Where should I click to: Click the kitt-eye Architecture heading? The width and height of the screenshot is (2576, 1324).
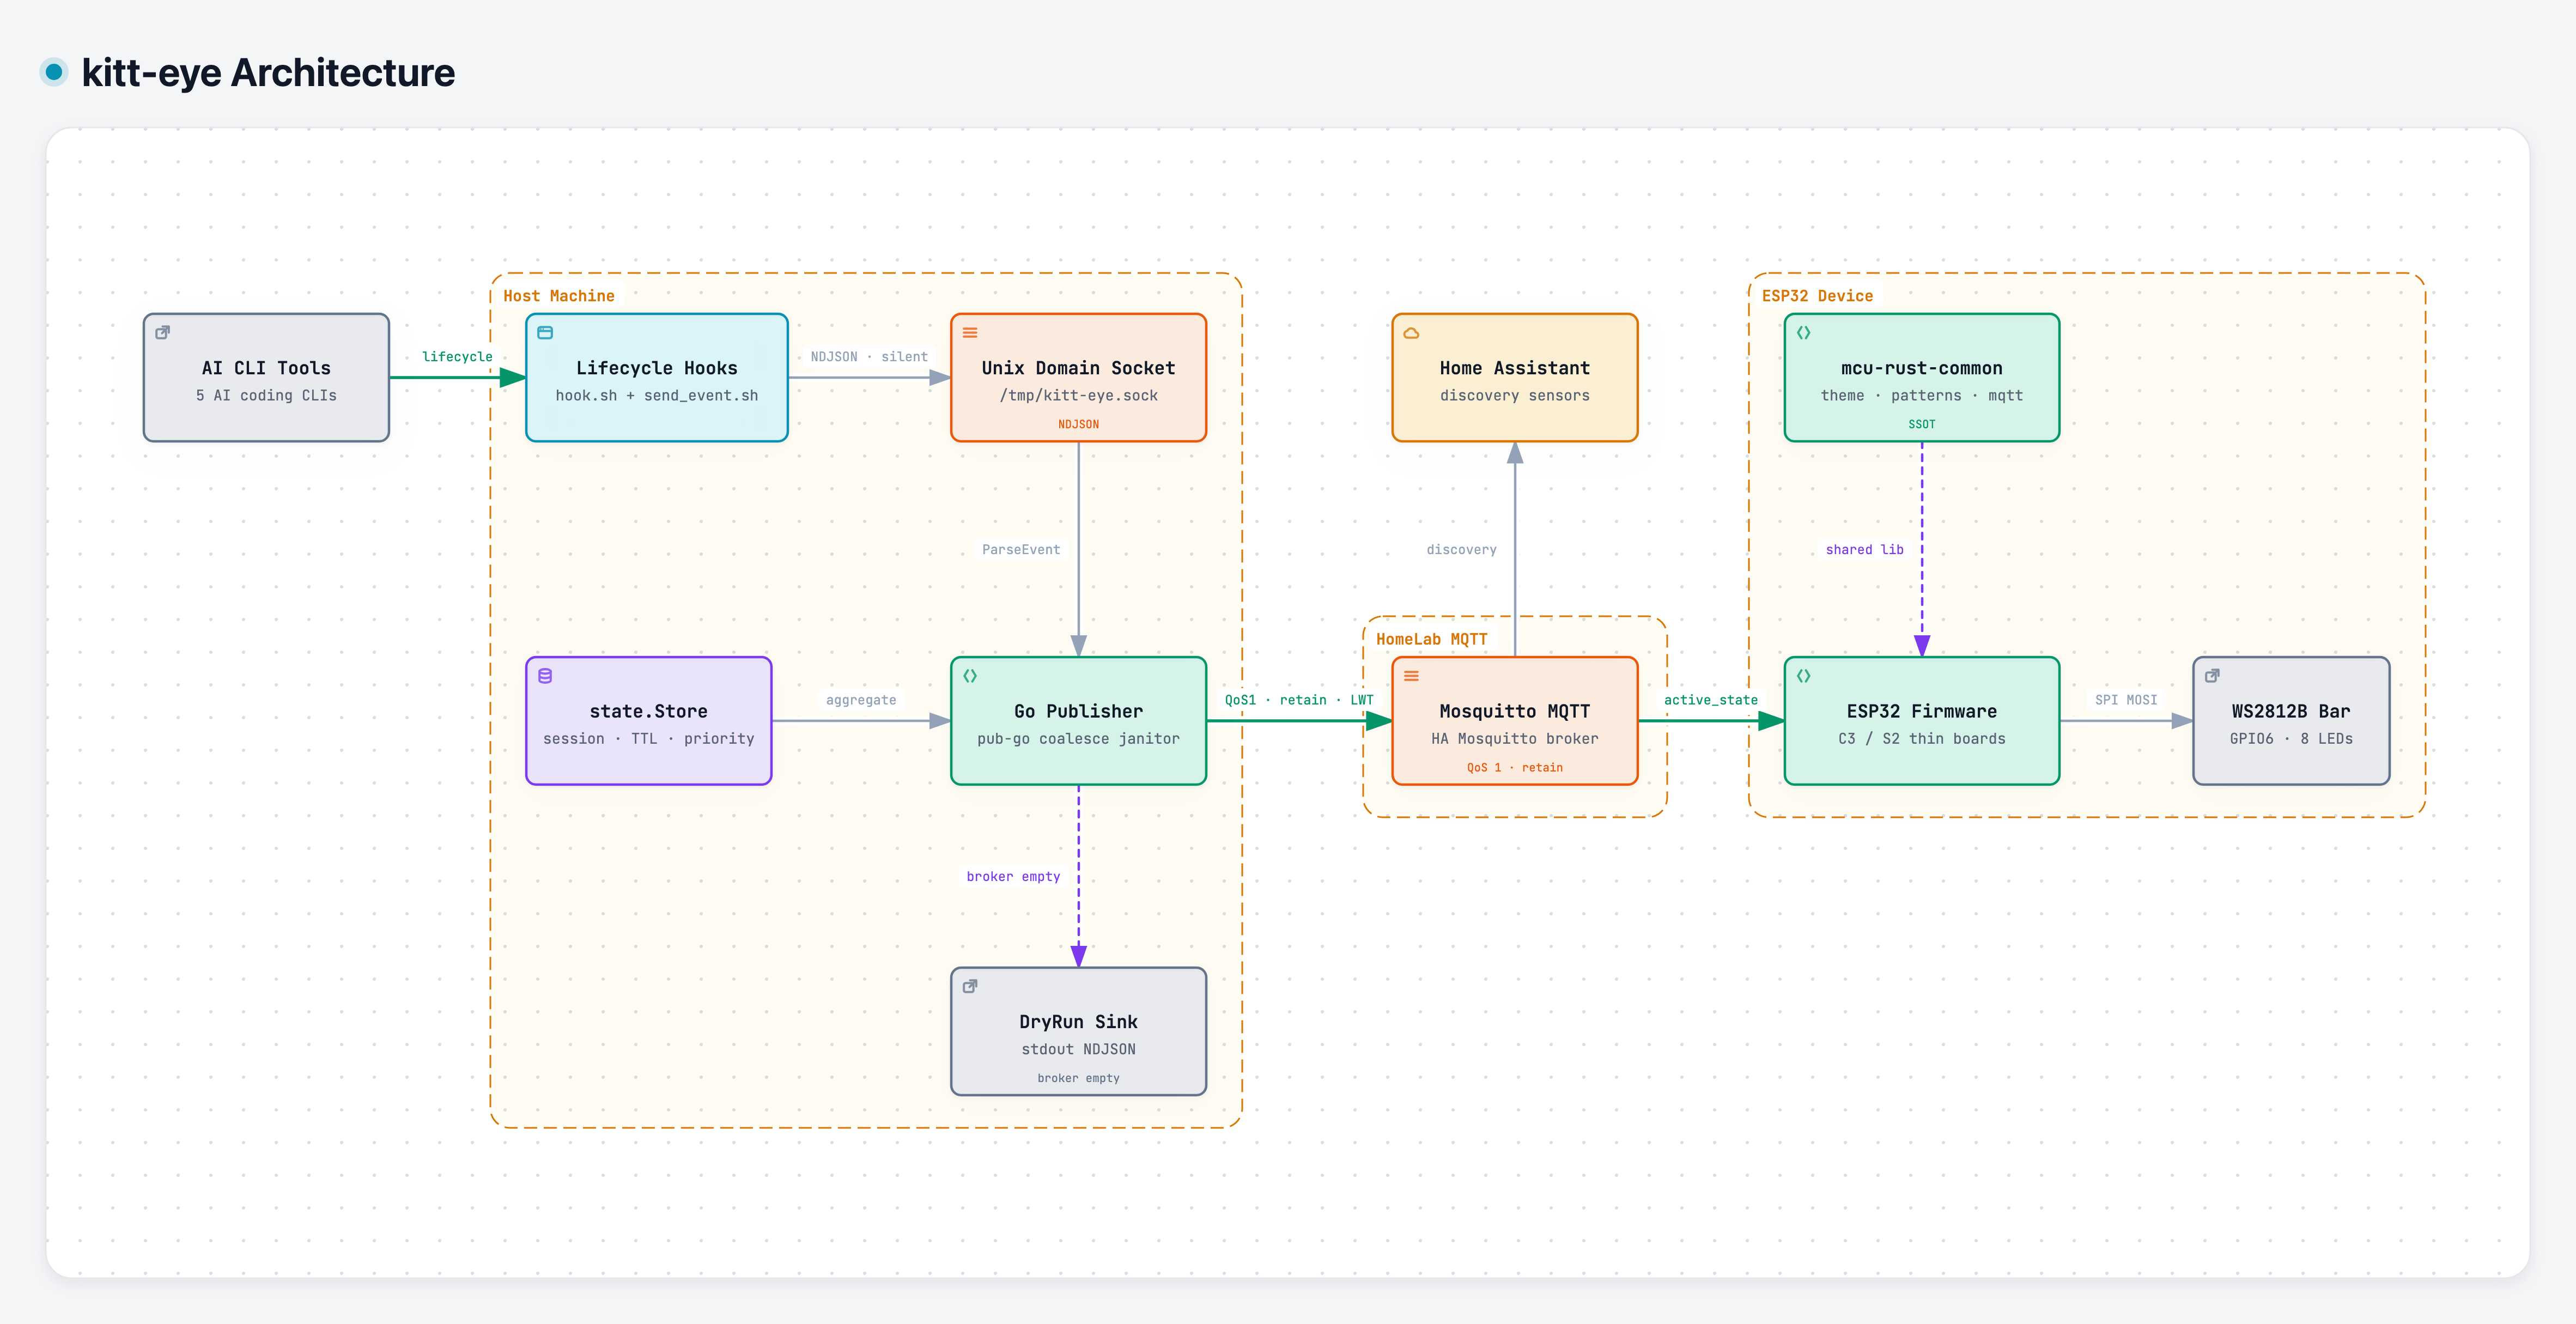(x=268, y=72)
